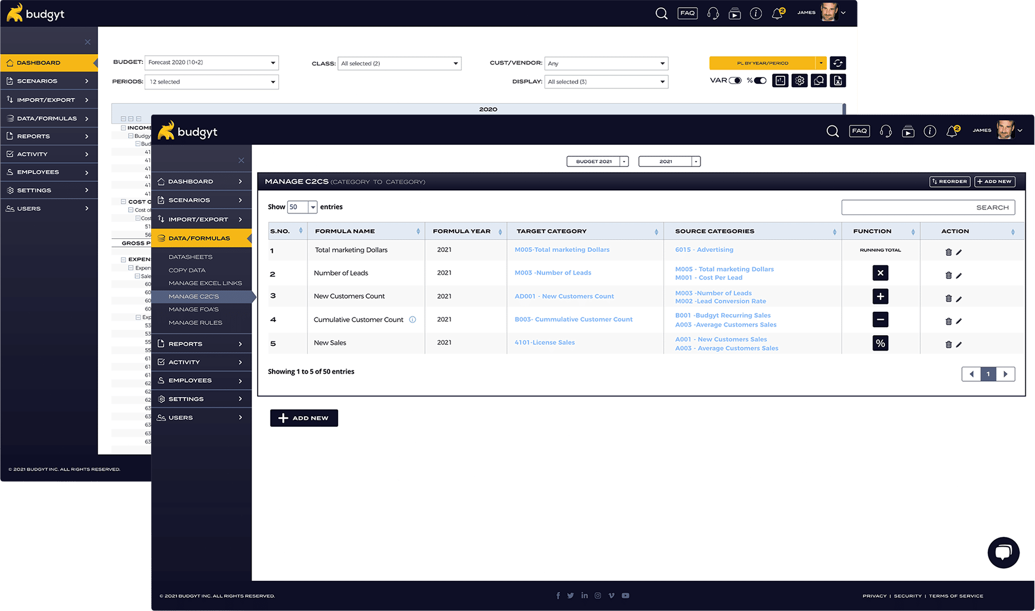Open video tutorials icon in front window header

click(908, 132)
